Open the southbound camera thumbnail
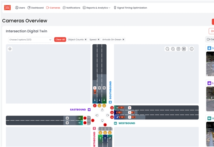Screen dimensions: 214x147 tap(210, 64)
